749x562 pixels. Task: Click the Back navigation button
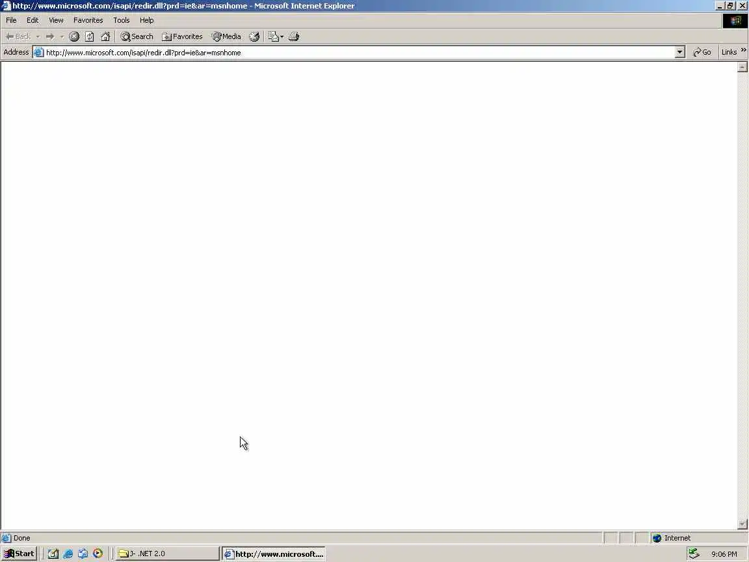click(x=18, y=36)
